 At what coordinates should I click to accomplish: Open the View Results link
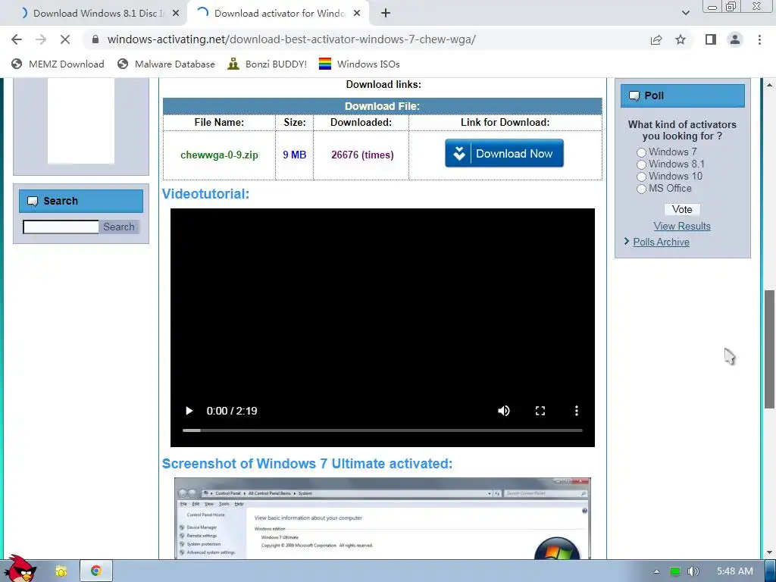682,226
